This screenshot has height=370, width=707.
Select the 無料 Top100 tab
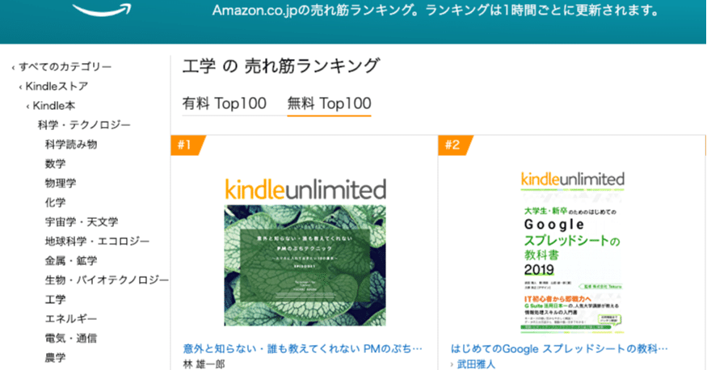click(329, 103)
